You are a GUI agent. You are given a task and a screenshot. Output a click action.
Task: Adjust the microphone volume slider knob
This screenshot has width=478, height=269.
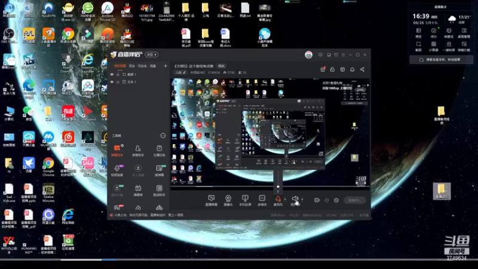tap(278, 187)
